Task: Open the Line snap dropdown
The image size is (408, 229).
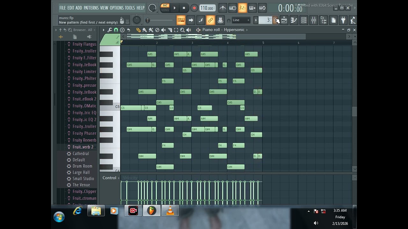Action: (241, 20)
